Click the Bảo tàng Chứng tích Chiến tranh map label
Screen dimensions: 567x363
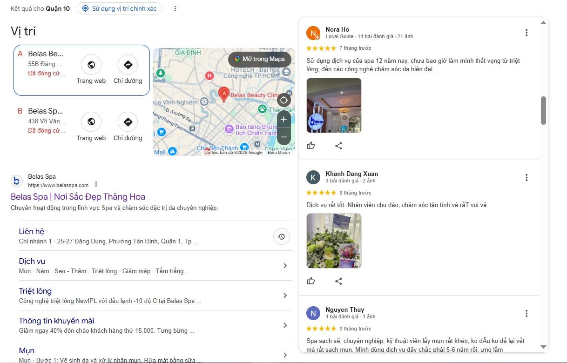(256, 130)
